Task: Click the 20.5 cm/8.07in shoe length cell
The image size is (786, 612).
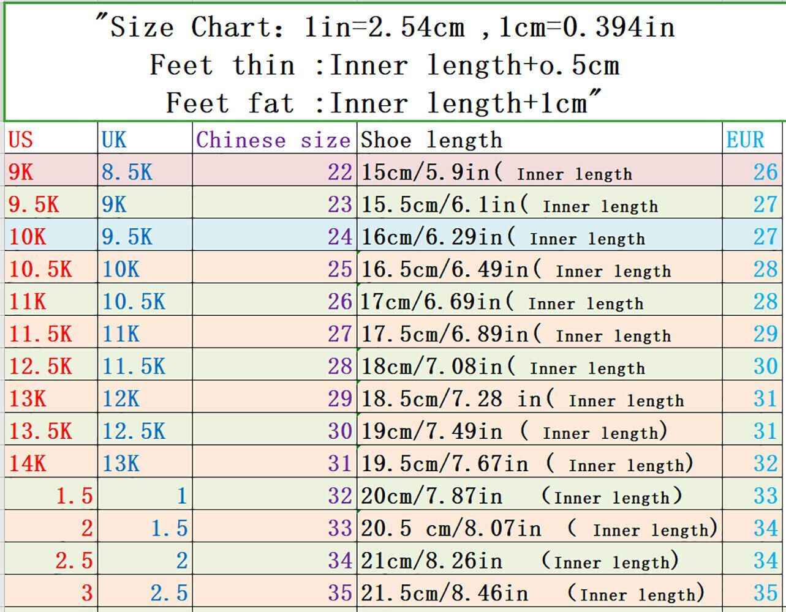Action: click(x=539, y=528)
